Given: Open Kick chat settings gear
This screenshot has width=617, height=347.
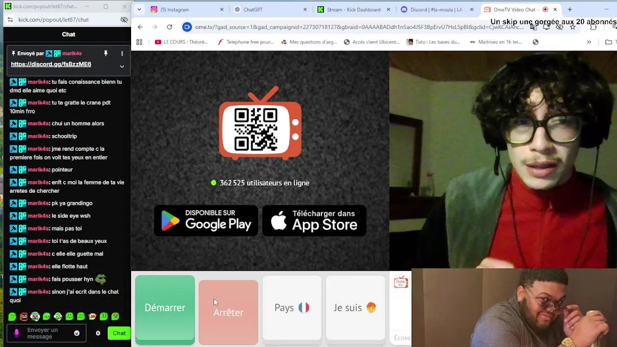Looking at the screenshot, I should 98,333.
